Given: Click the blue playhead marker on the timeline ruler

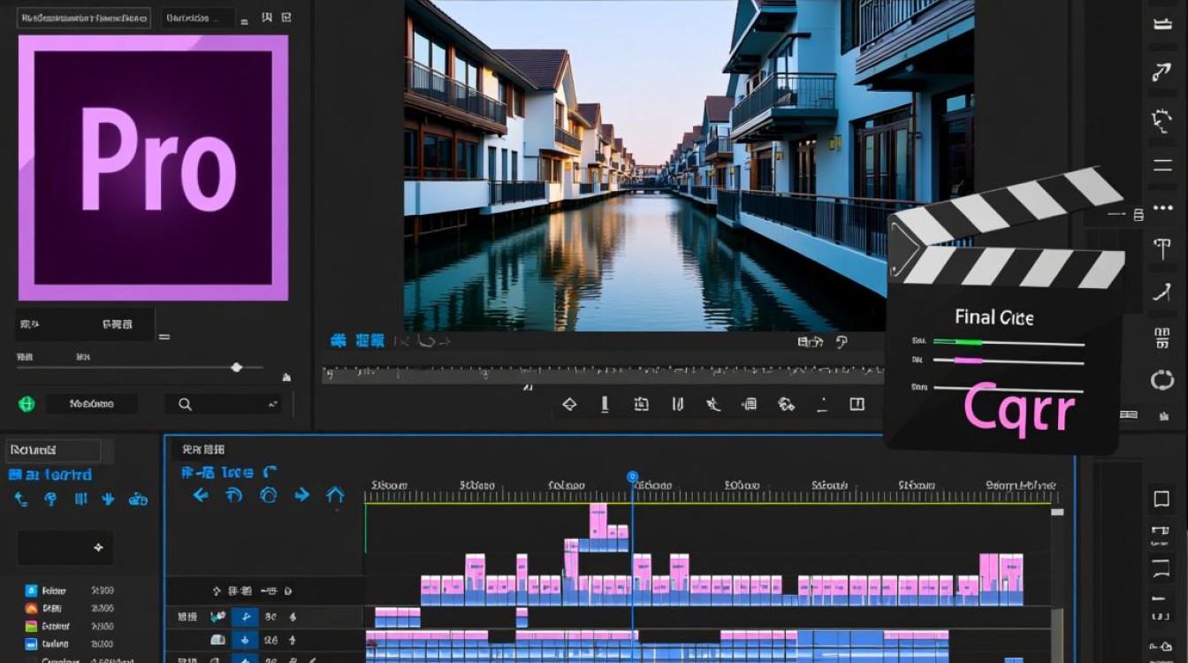Looking at the screenshot, I should pos(632,477).
